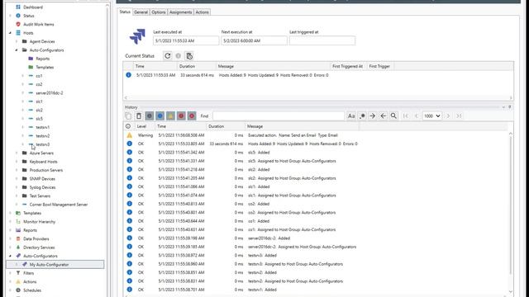The width and height of the screenshot is (529, 297).
Task: Click the Schedules clock icon
Action: coord(18,290)
